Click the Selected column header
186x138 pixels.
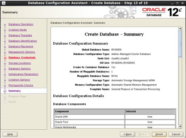[x=150, y=111]
